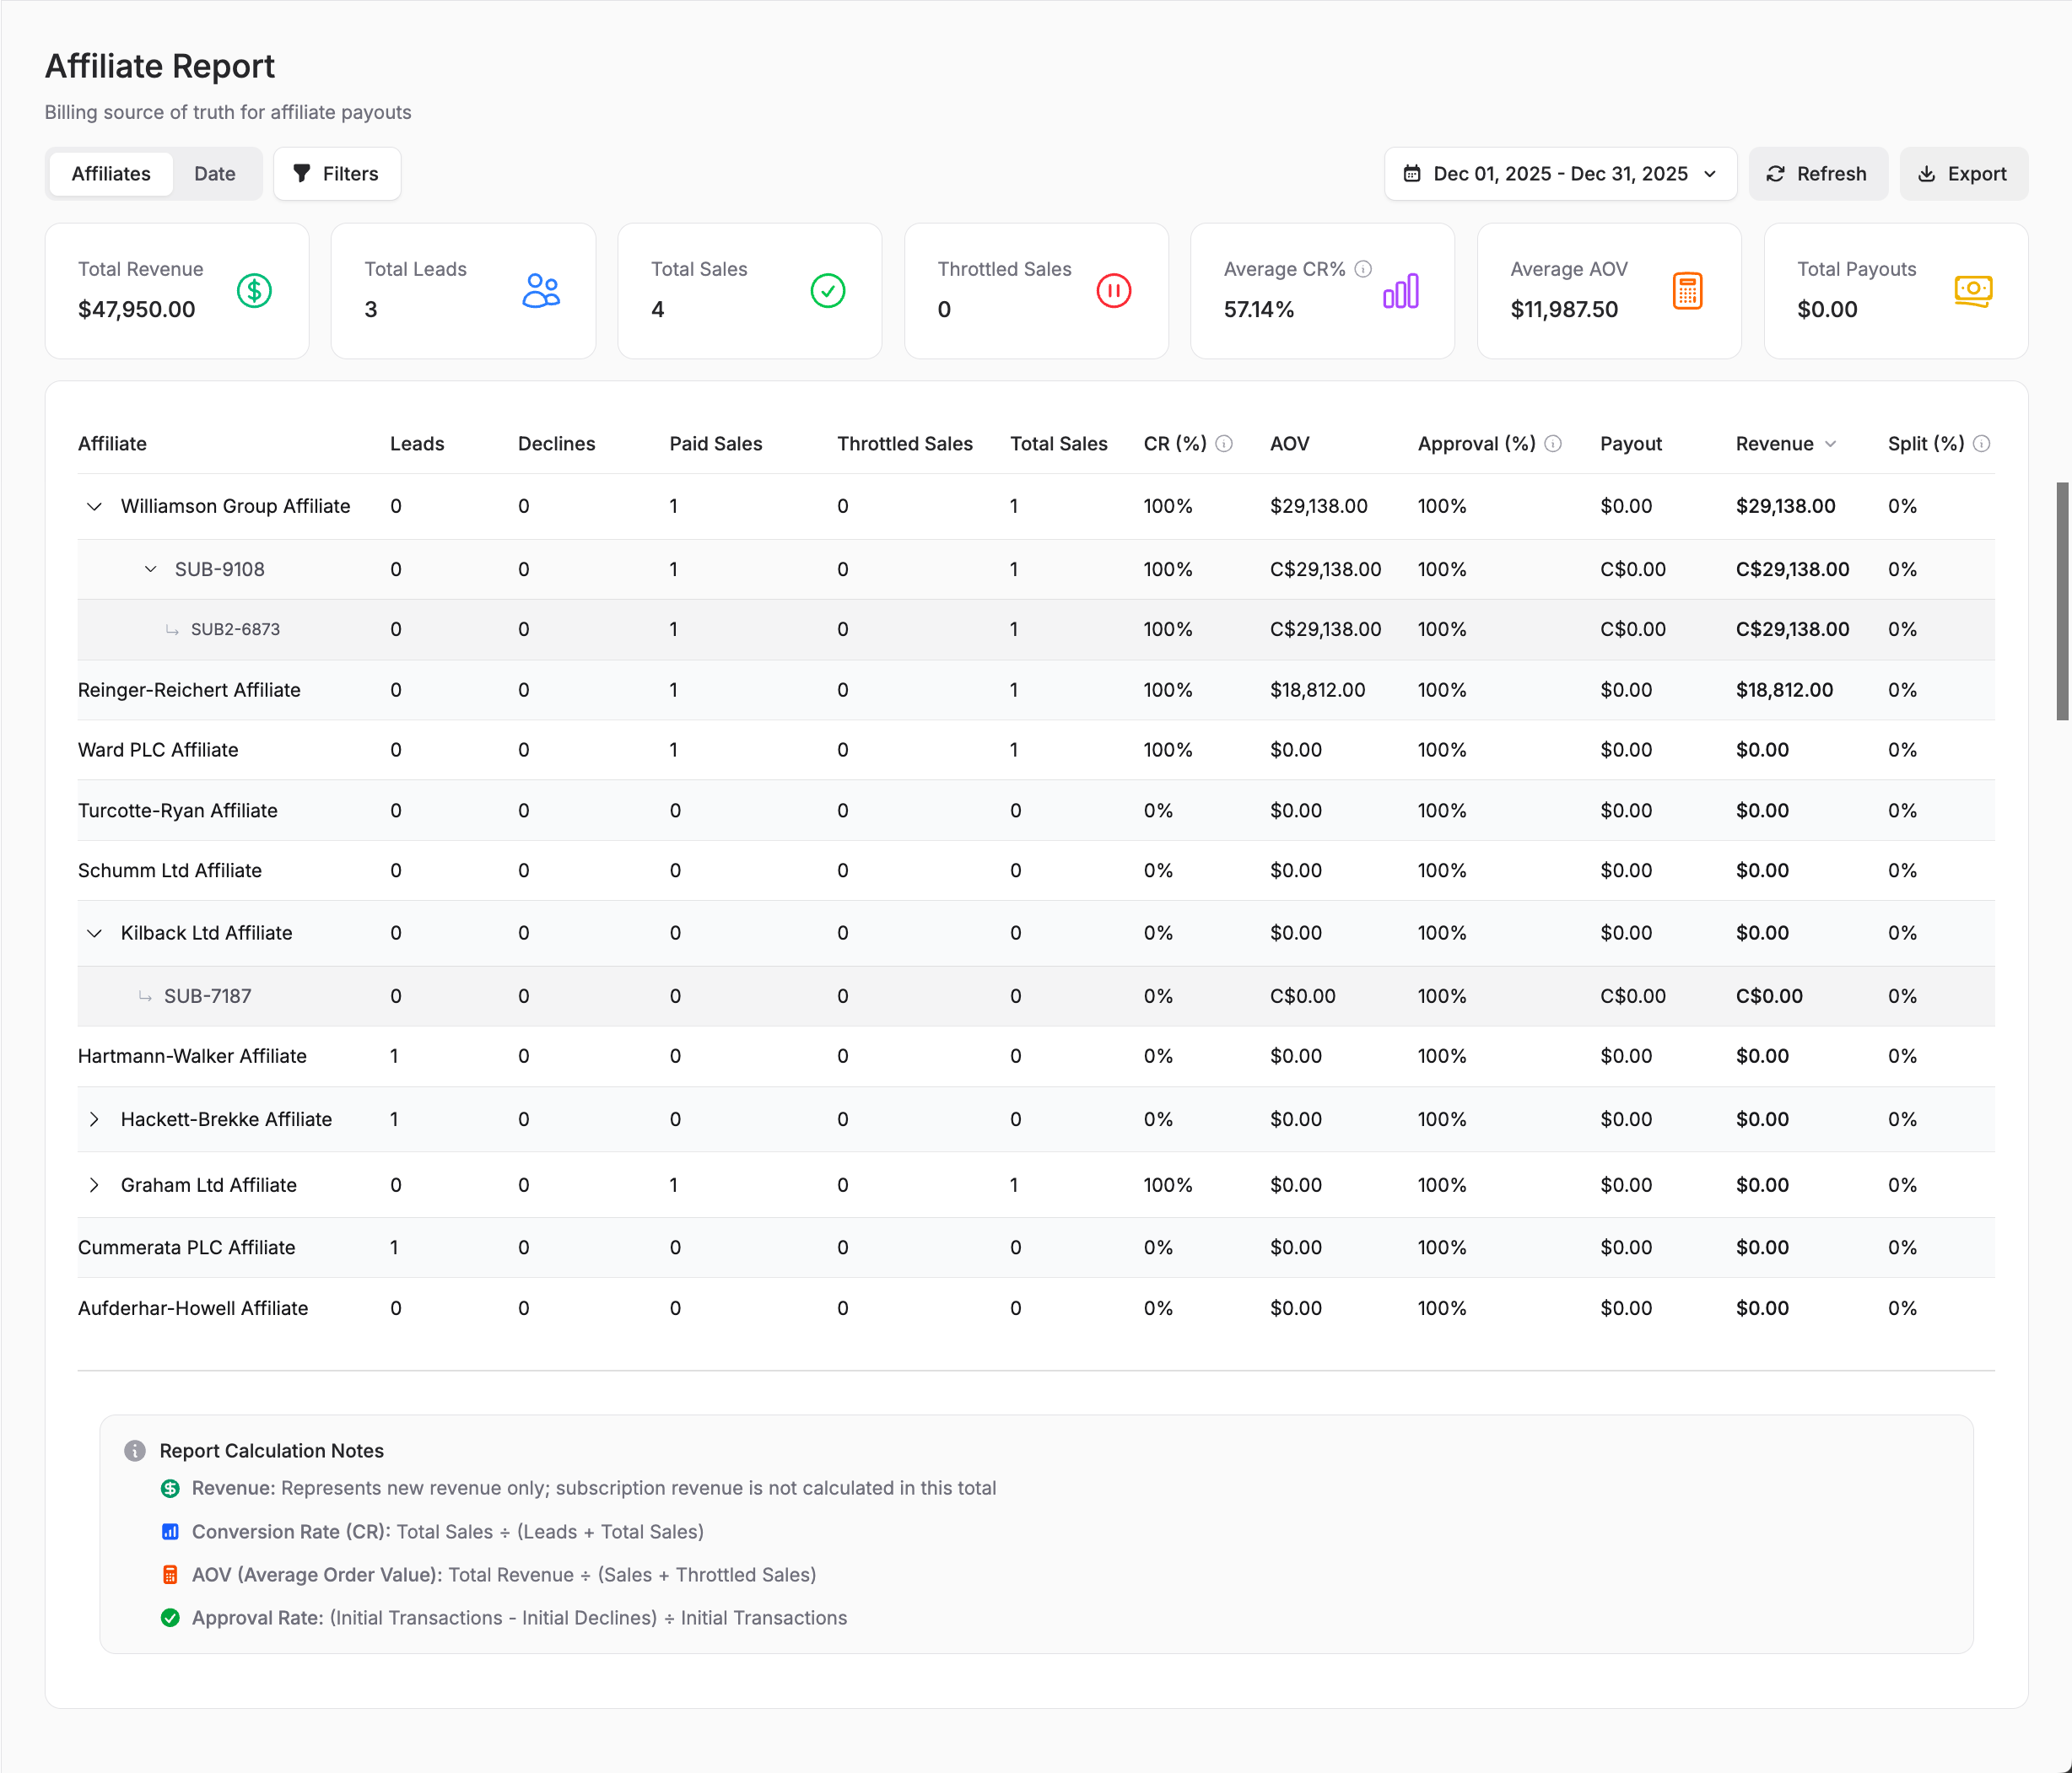Click the CR (%) column info icon

1224,444
